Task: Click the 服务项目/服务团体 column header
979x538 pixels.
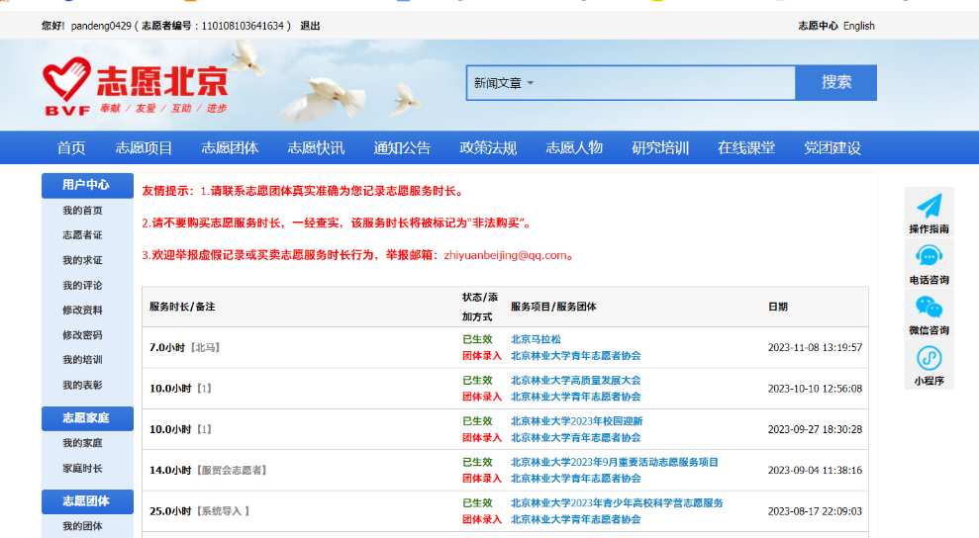Action: 553,307
